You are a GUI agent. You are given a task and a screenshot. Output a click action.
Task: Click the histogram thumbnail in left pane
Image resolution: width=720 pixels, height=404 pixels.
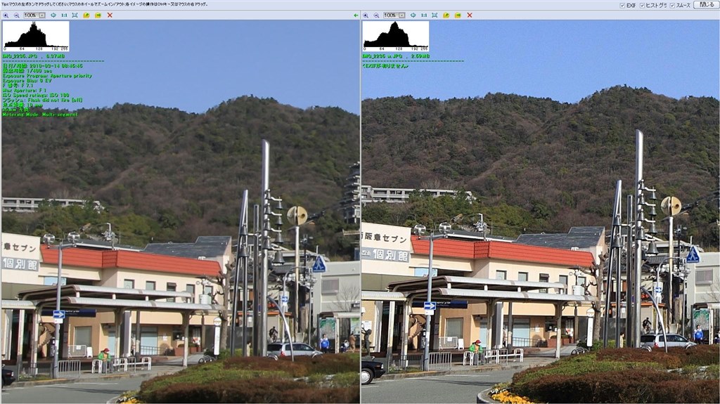pyautogui.click(x=36, y=36)
